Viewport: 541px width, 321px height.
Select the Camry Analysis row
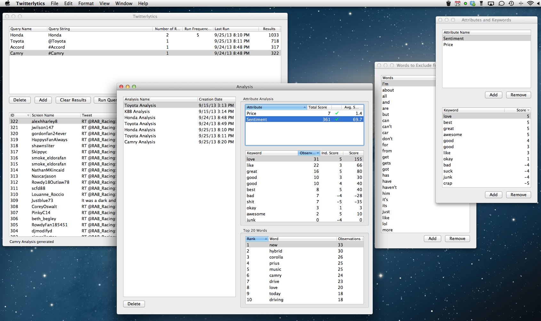point(179,142)
